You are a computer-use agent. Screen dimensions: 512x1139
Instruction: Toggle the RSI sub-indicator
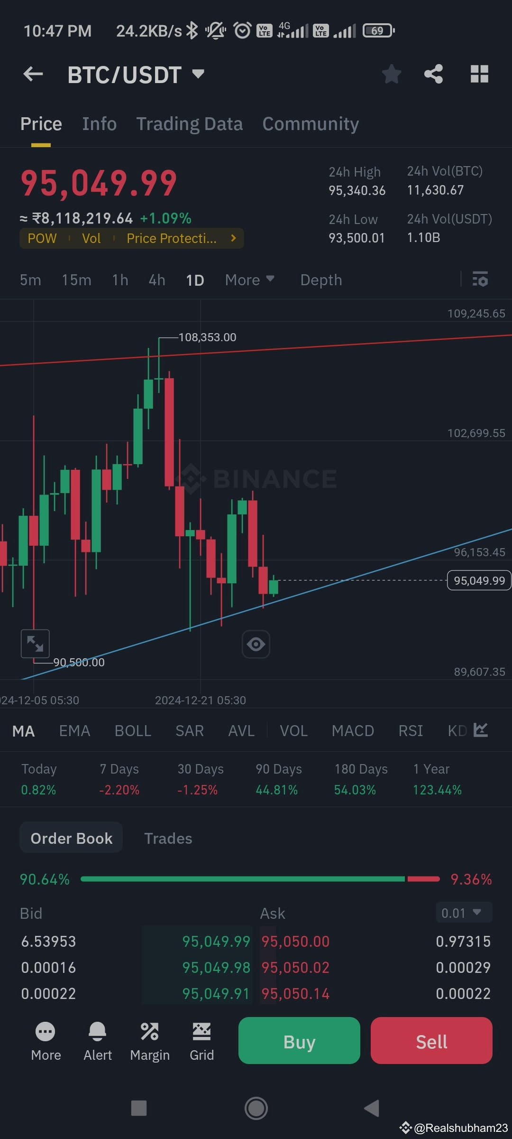coord(411,731)
